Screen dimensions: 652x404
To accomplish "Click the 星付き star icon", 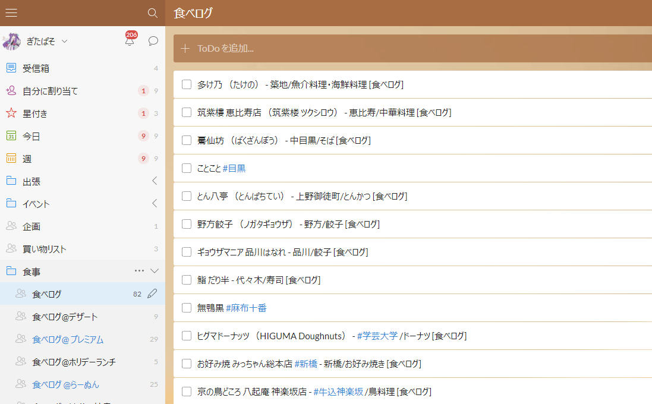I will (11, 113).
